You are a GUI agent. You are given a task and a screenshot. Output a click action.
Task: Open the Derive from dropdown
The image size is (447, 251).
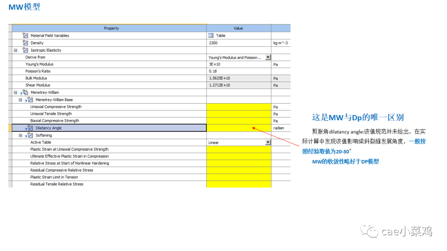267,57
